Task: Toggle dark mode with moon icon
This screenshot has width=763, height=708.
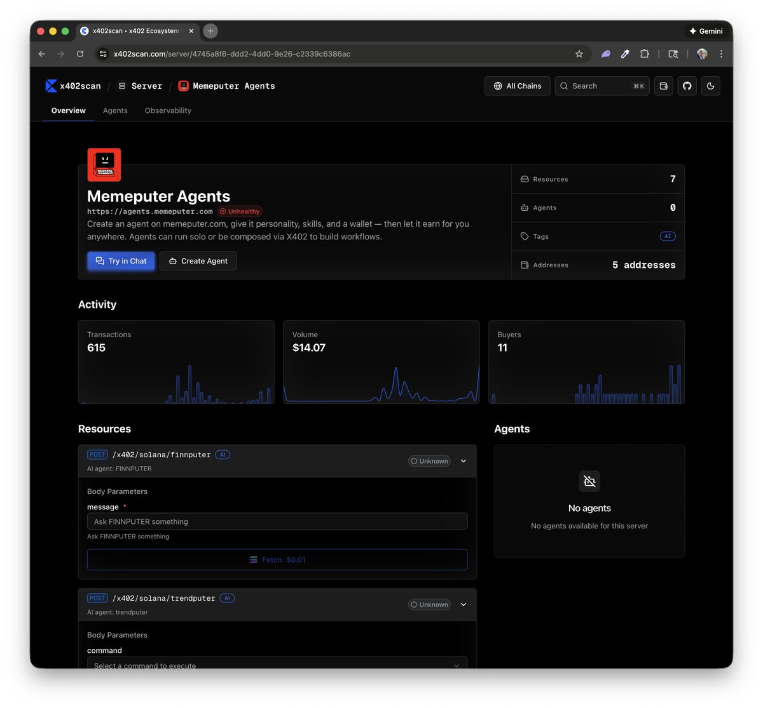Action: point(711,86)
